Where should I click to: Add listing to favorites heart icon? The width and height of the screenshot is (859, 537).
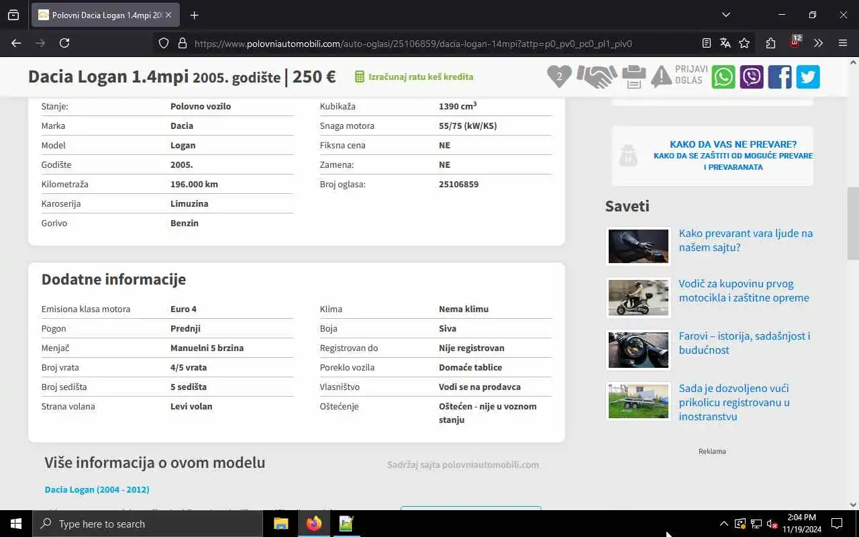[x=559, y=77]
